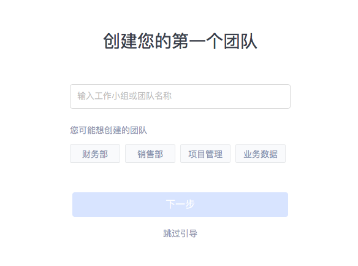
Task: Pick the project management (项目管理) chip
Action: point(205,154)
